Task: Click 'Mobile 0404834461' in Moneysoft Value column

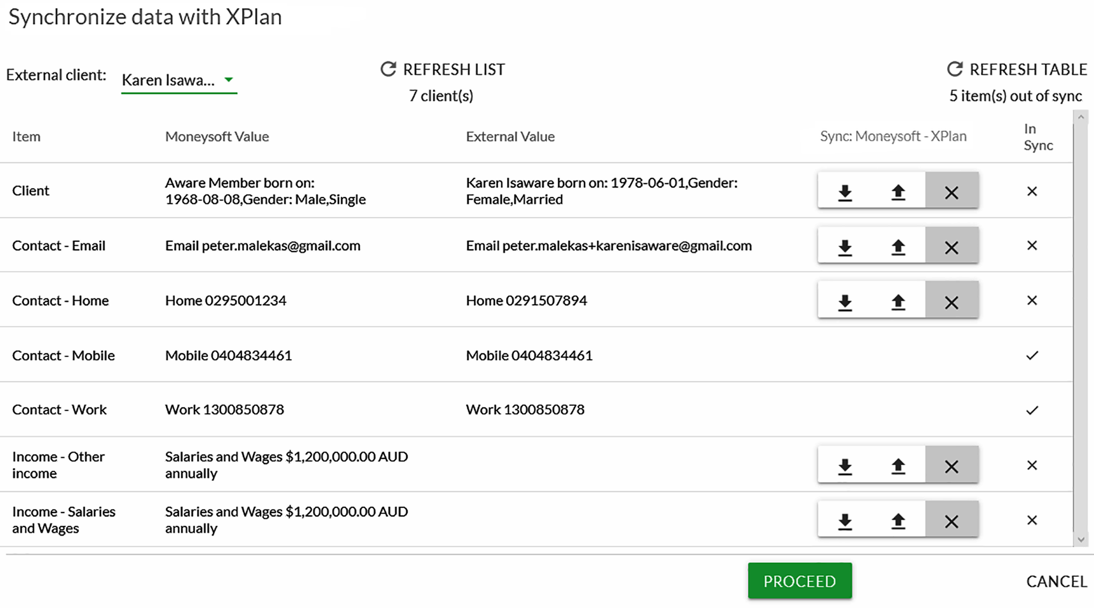Action: [x=229, y=356]
